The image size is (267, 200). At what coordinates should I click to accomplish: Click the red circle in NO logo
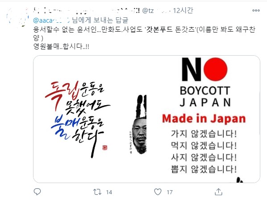tap(215, 69)
